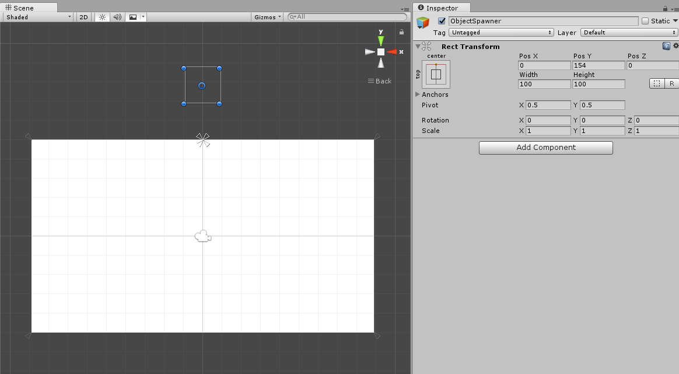679x374 pixels.
Task: Switch to the Scene tab
Action: 29,8
